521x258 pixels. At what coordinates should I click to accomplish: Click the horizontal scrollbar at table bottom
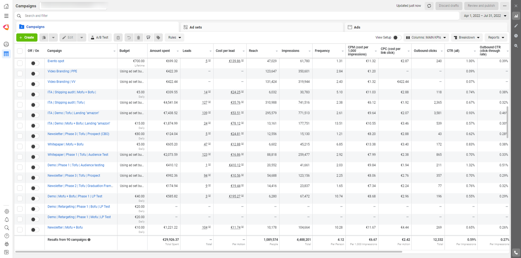pyautogui.click(x=208, y=251)
